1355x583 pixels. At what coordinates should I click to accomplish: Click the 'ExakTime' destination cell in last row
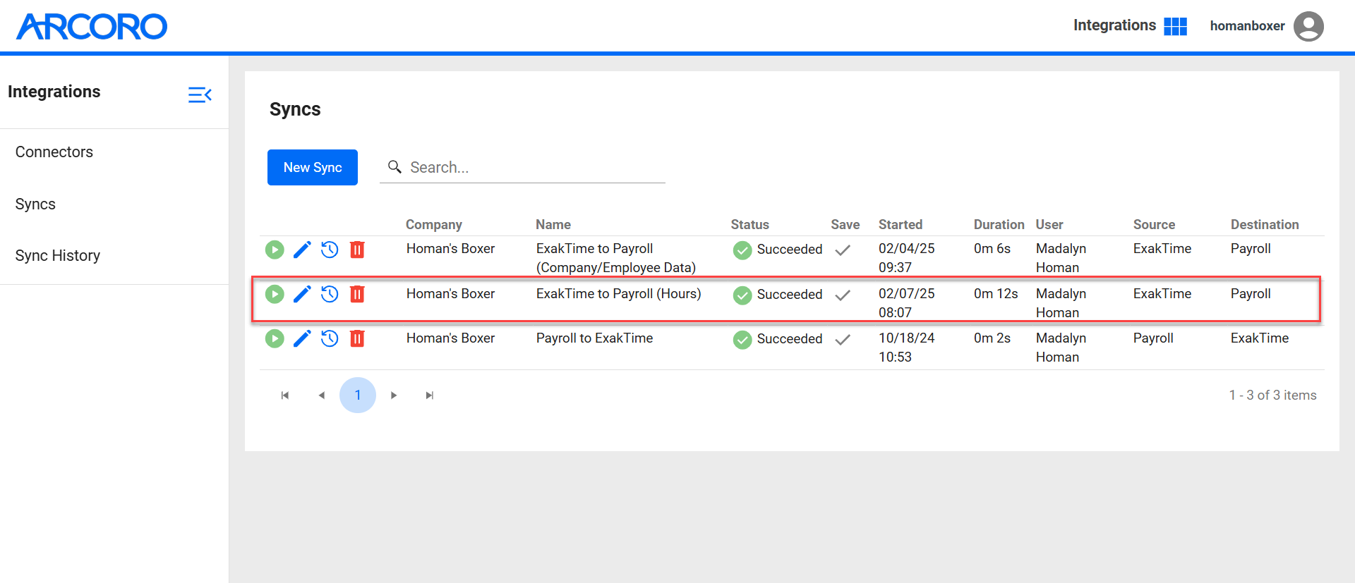point(1260,338)
